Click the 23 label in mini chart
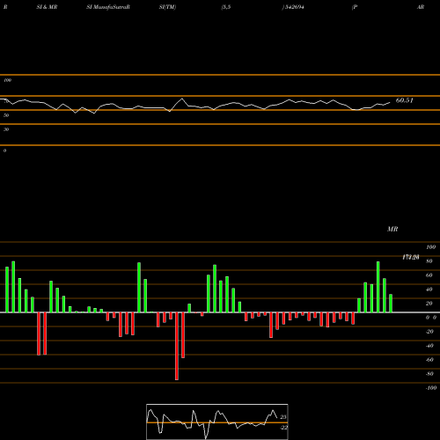This screenshot has height=440, width=440. pyautogui.click(x=283, y=417)
